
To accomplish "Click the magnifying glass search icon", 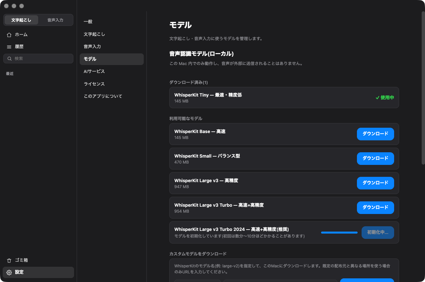I will tap(10, 59).
